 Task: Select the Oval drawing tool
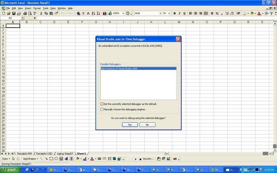(x=56, y=159)
